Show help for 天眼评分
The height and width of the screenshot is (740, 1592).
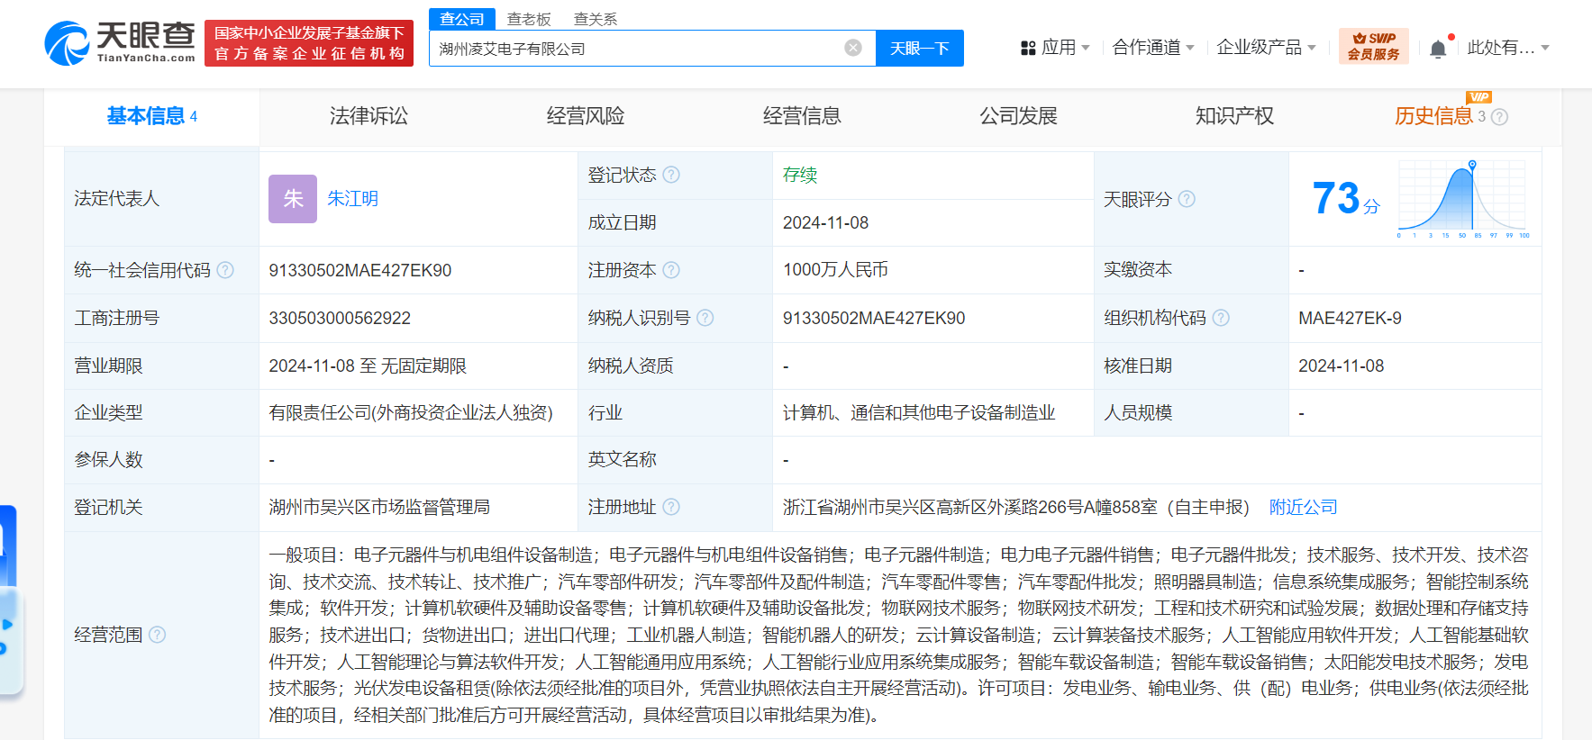pos(1187,199)
